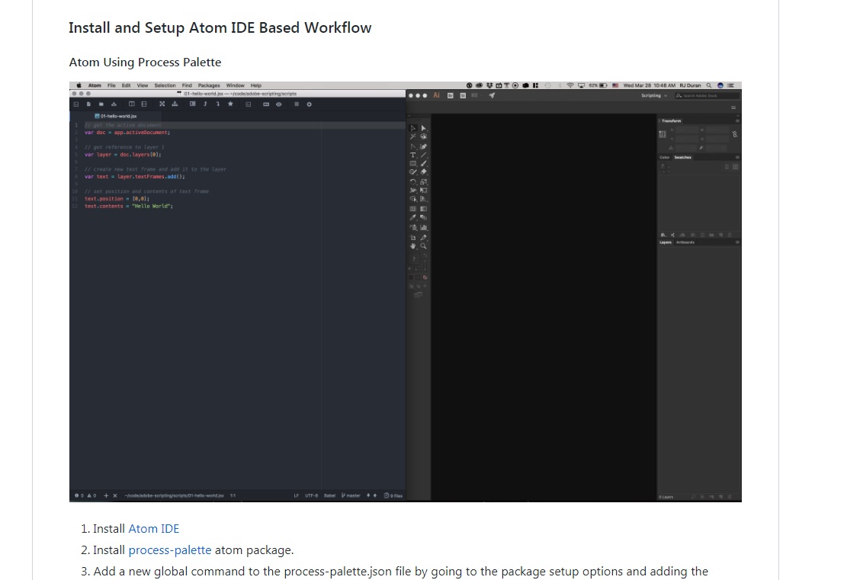Click UTF-8 encoding in Atom status bar
Screen dimensions: 847x580
click(312, 495)
